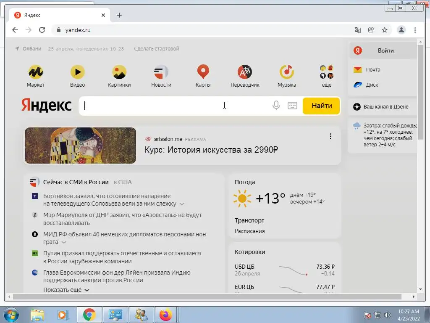Go back with the browser back arrow
This screenshot has width=430, height=323.
tap(15, 30)
